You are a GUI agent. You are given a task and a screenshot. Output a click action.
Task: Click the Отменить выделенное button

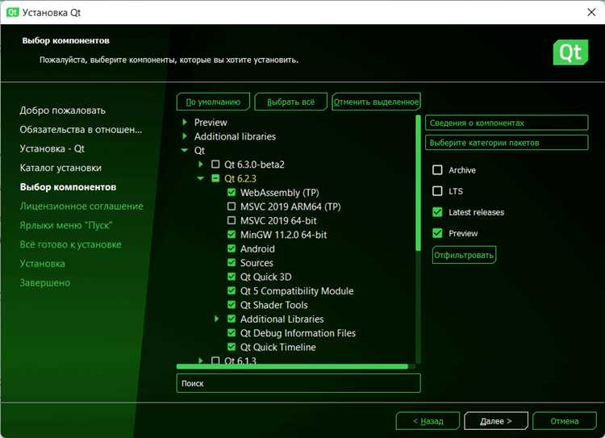click(x=376, y=102)
